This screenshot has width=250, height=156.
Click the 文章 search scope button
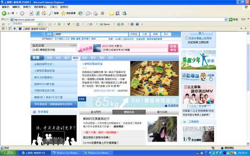click(145, 34)
